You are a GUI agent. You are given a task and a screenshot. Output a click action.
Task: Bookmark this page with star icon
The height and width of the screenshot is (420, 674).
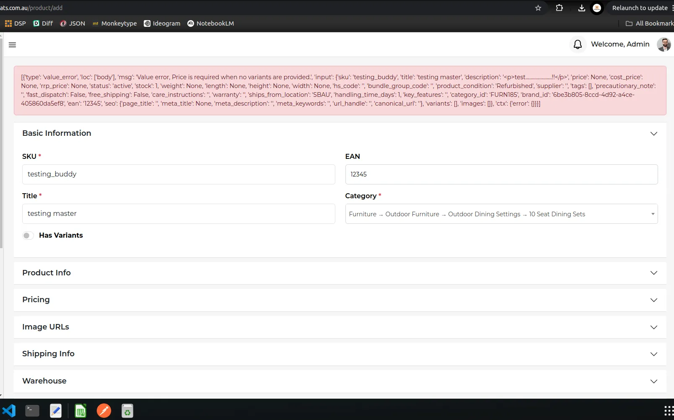tap(538, 8)
